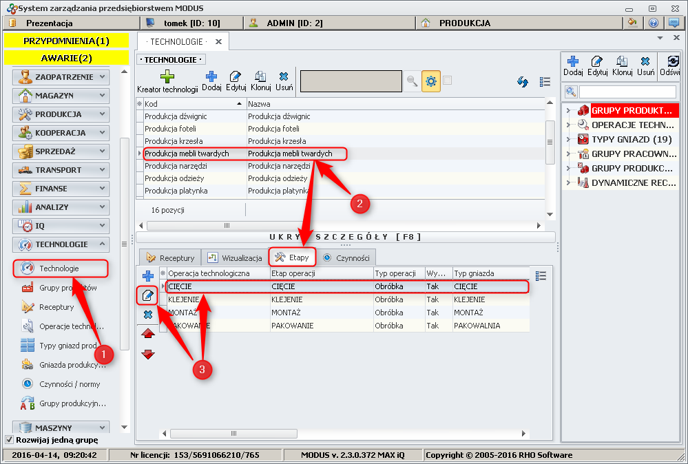The height and width of the screenshot is (464, 688).
Task: Switch to the Receptury tab
Action: coord(170,257)
